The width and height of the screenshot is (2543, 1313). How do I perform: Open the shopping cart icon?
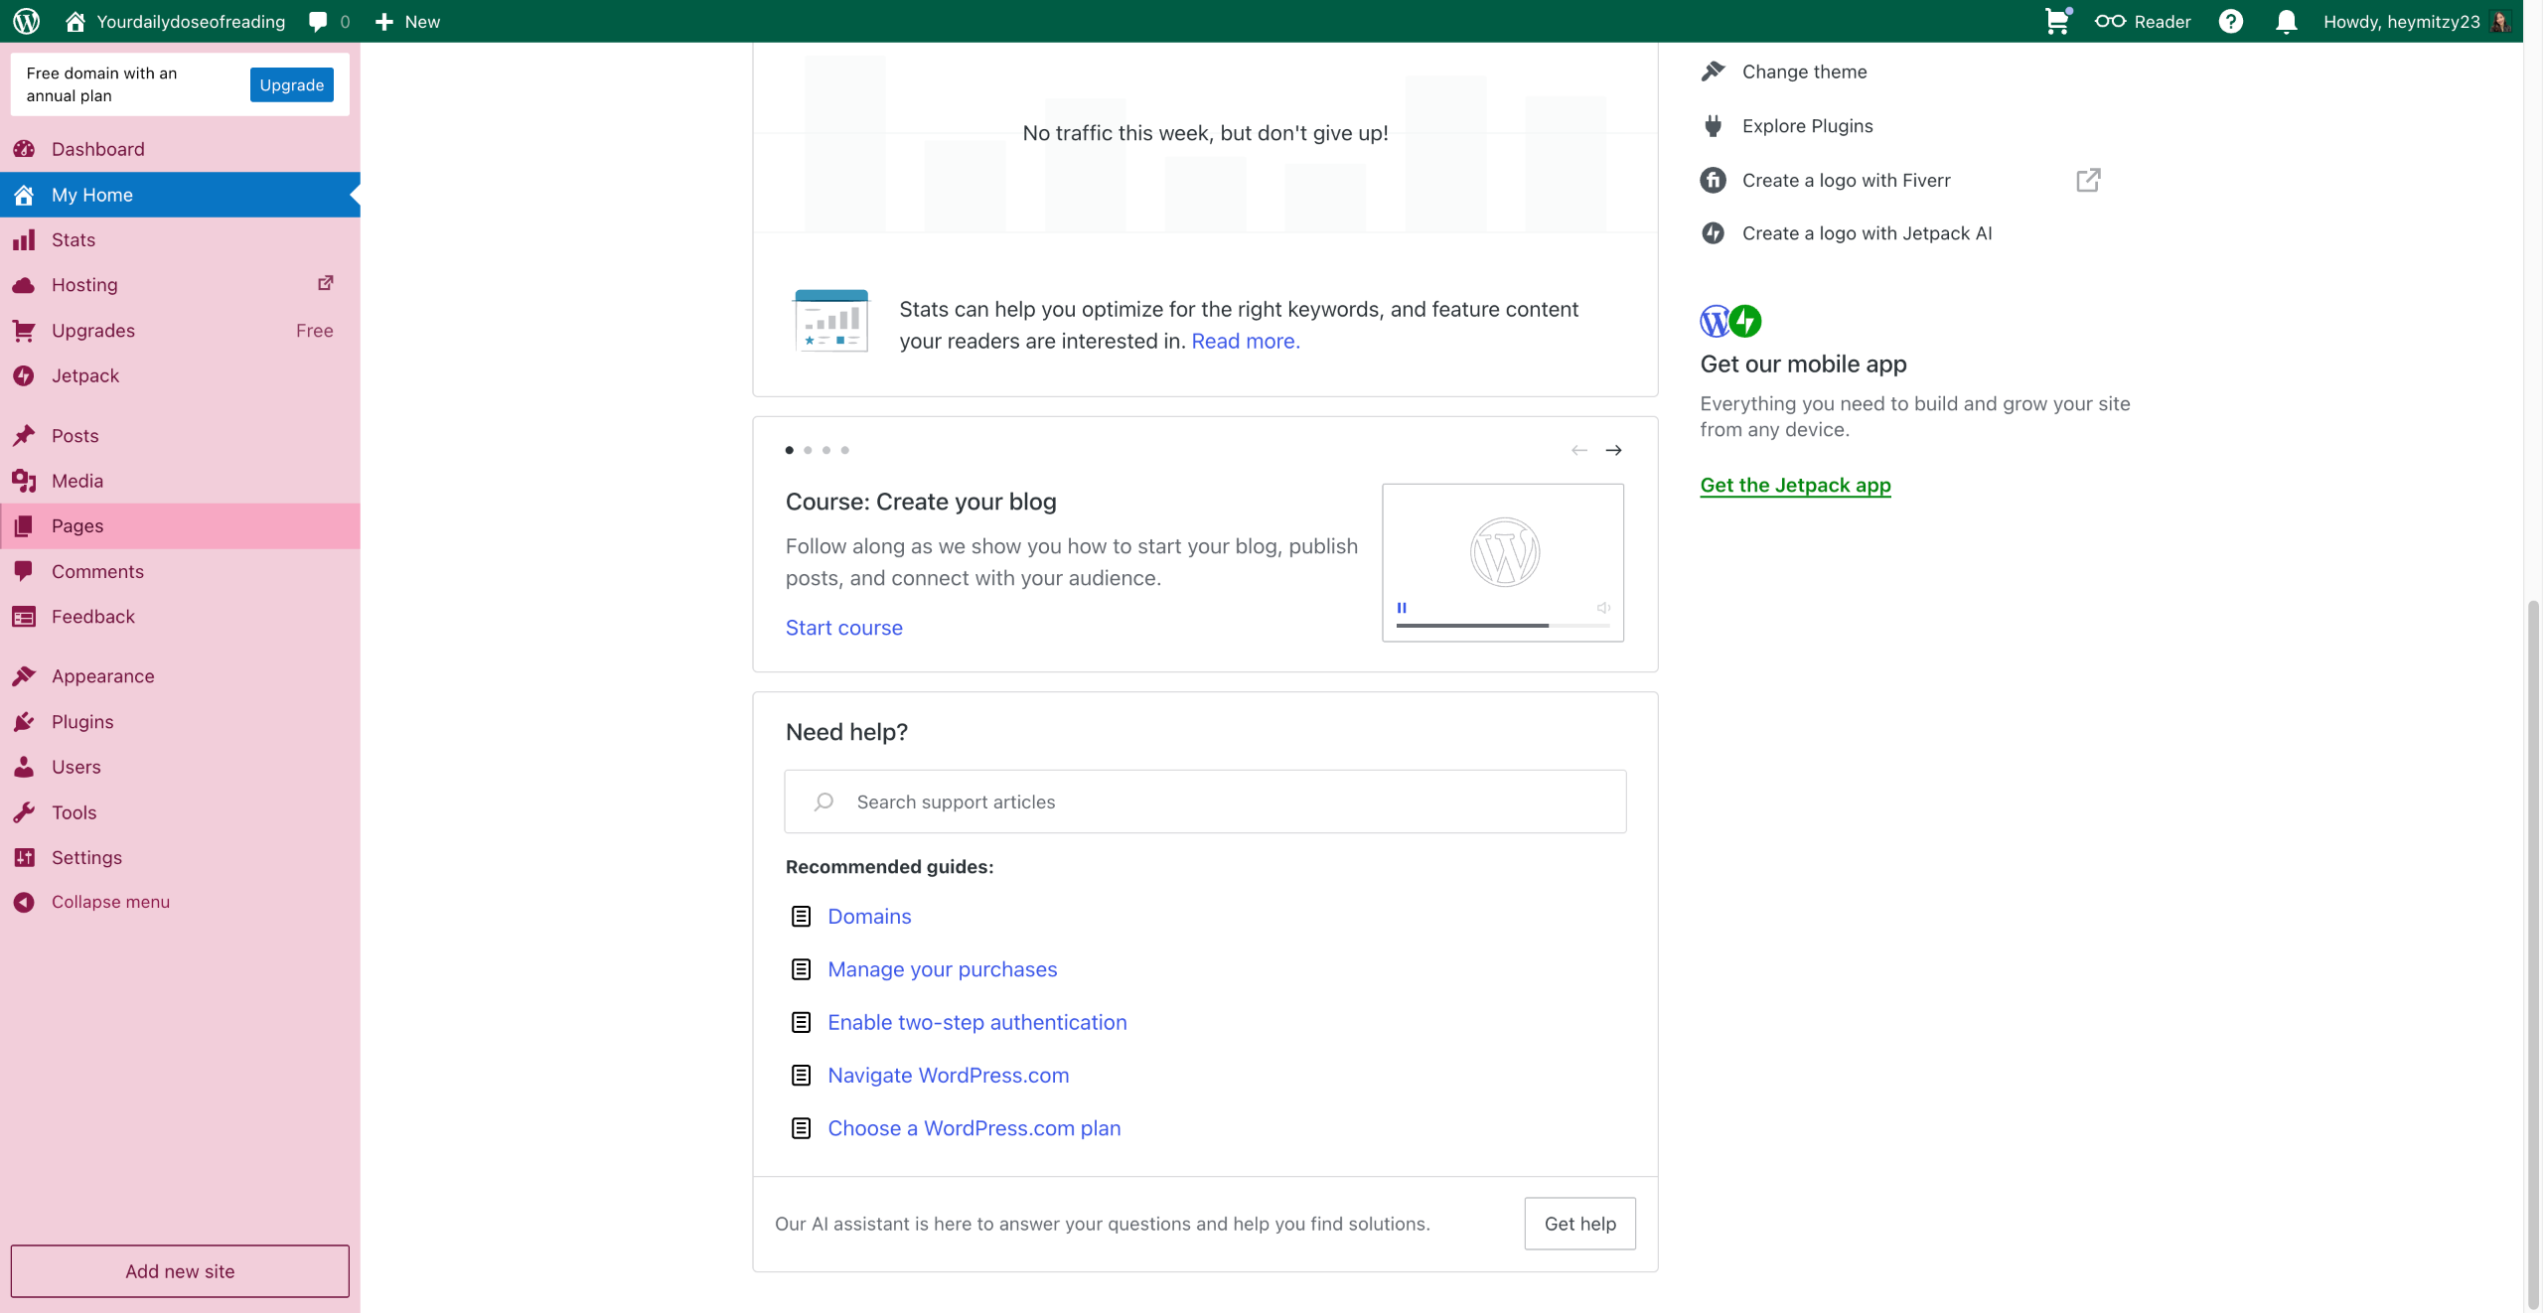tap(2057, 21)
